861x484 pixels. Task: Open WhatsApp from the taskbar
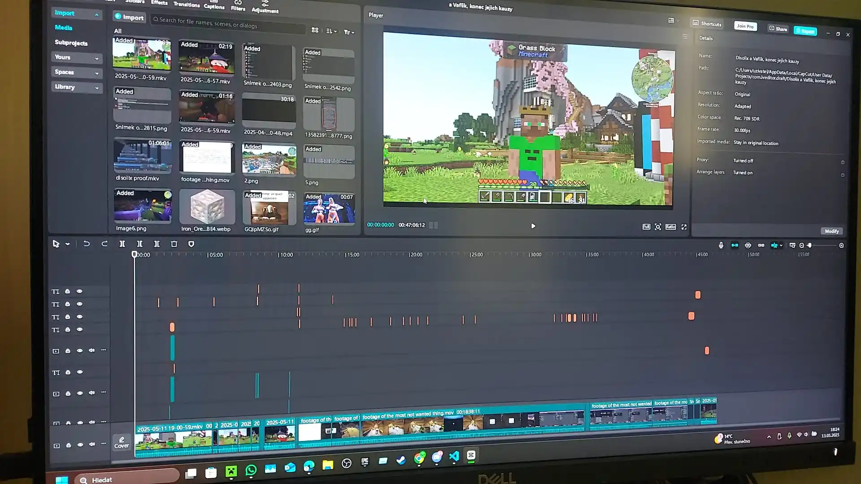tap(251, 470)
